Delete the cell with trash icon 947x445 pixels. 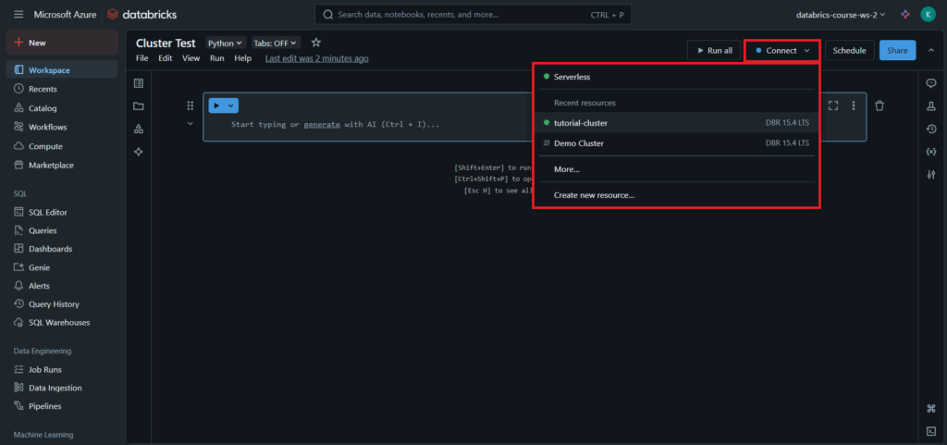coord(879,105)
